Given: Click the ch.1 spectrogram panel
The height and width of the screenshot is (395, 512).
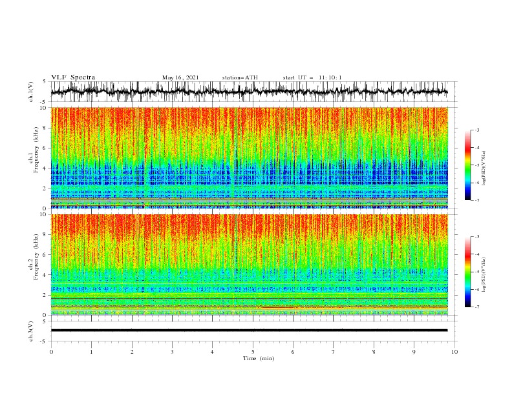Looking at the screenshot, I should [x=250, y=157].
